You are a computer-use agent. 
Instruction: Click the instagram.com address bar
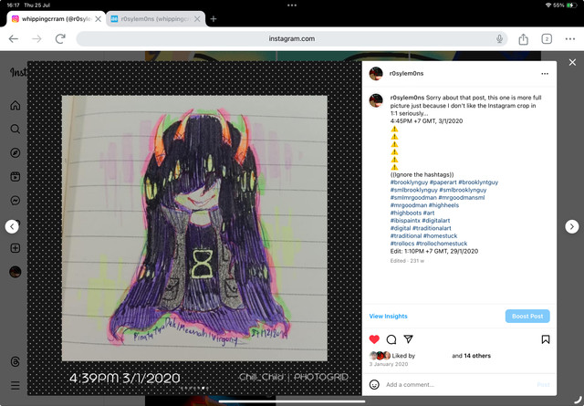[x=292, y=38]
